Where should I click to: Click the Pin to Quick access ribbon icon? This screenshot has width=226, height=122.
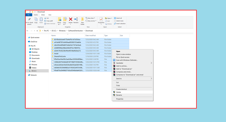[29, 19]
